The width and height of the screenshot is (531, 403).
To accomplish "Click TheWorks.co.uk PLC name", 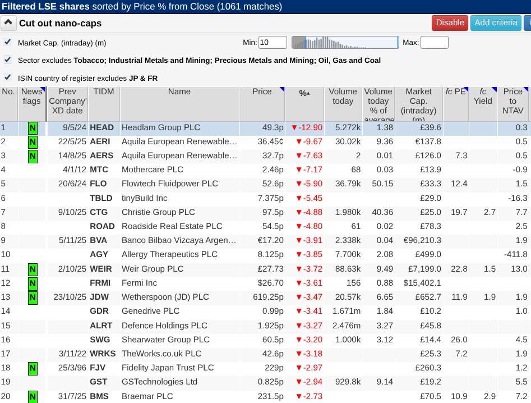I will tap(161, 354).
